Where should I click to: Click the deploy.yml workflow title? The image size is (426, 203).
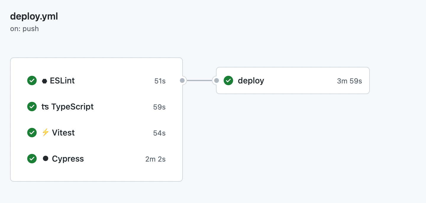point(34,17)
